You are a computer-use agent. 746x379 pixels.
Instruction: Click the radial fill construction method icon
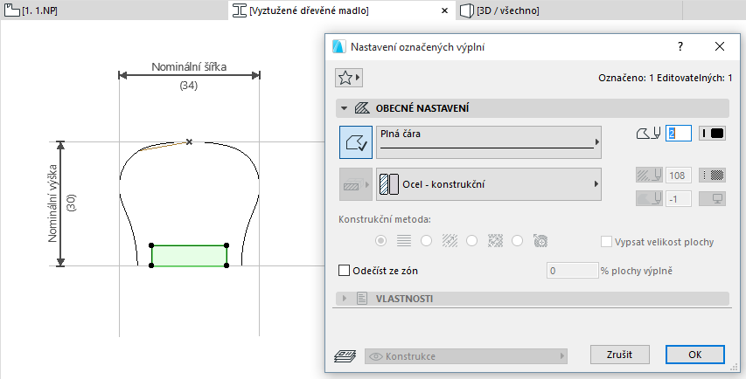(x=540, y=241)
